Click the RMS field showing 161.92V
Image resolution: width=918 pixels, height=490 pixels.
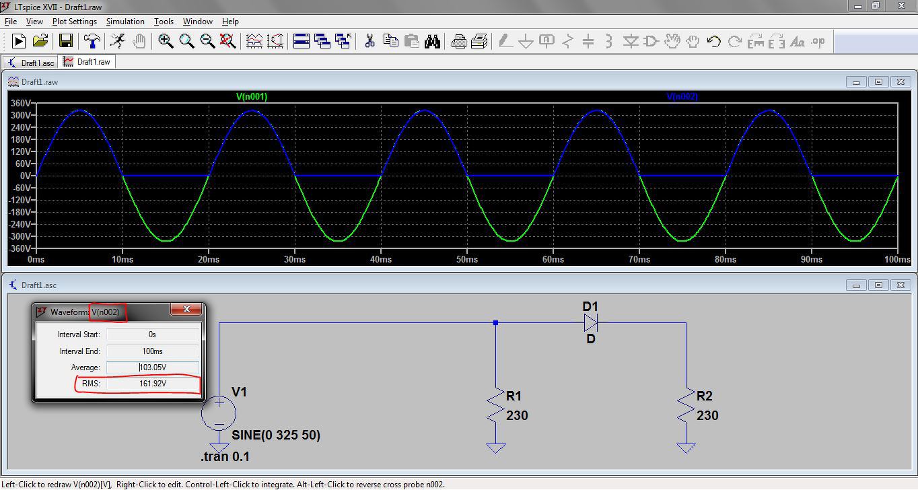(153, 384)
